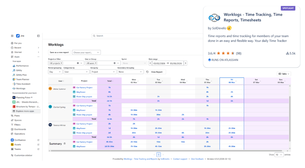Remove the All users tag
The image size is (305, 168).
[96, 63]
